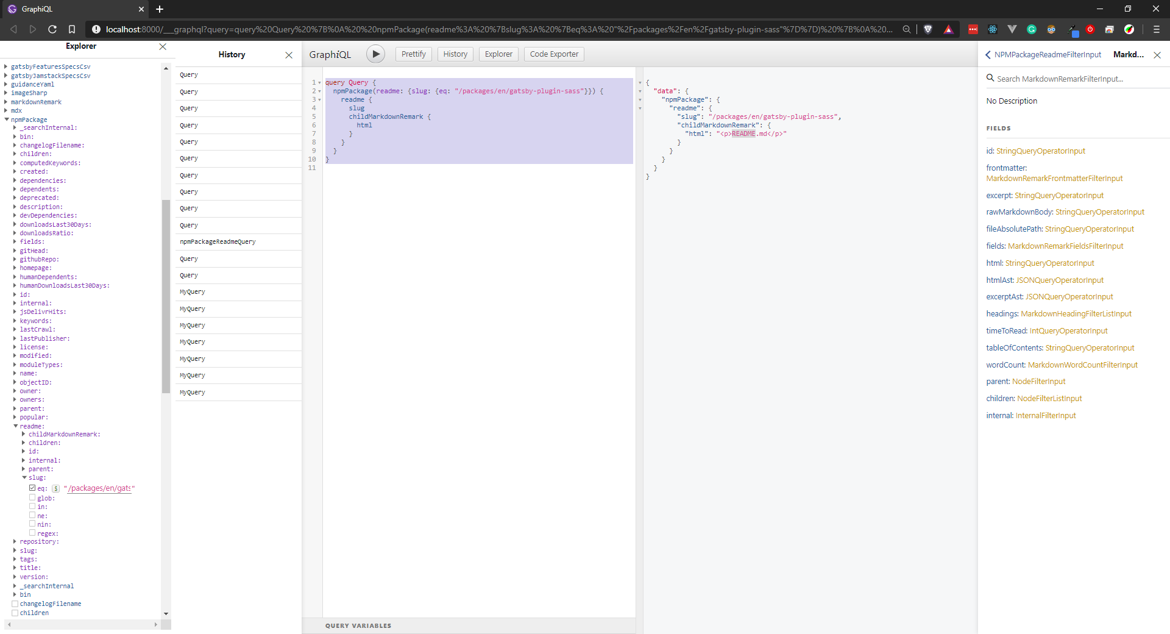Close the documentation panel
Image resolution: width=1170 pixels, height=634 pixels.
click(1157, 55)
